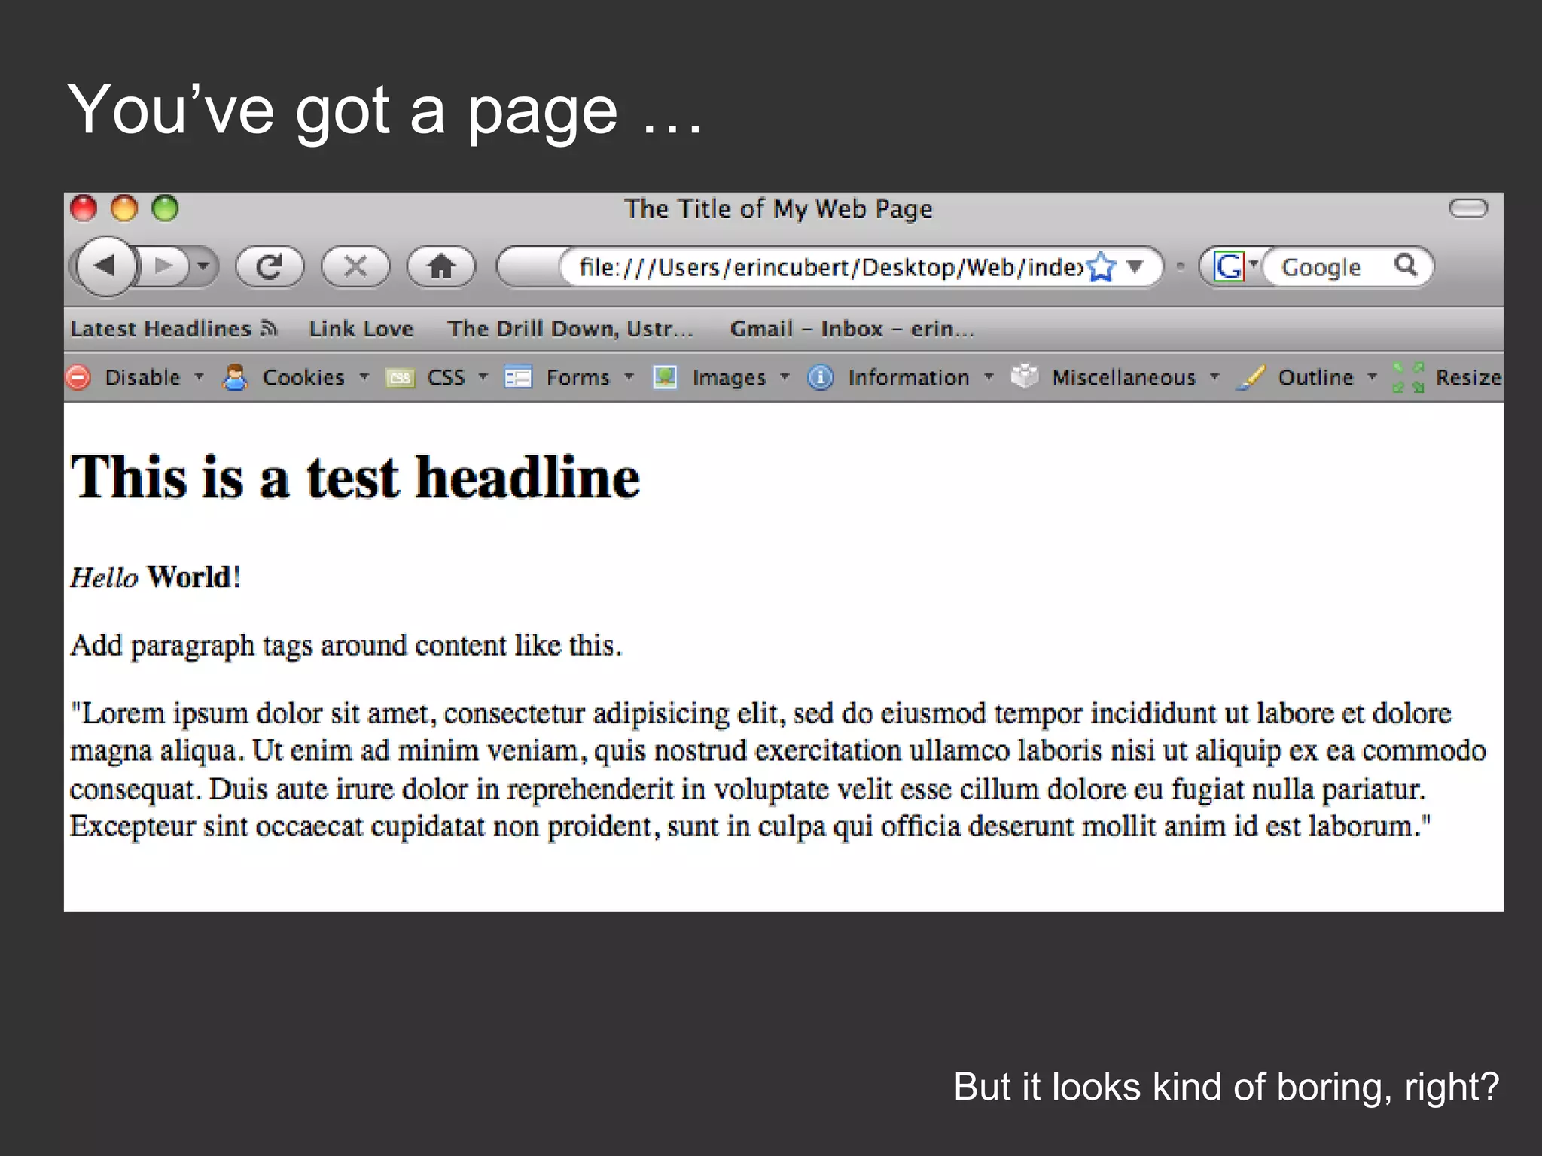The image size is (1542, 1156).
Task: Click the window title "The Title of My Web Page"
Action: (x=779, y=208)
